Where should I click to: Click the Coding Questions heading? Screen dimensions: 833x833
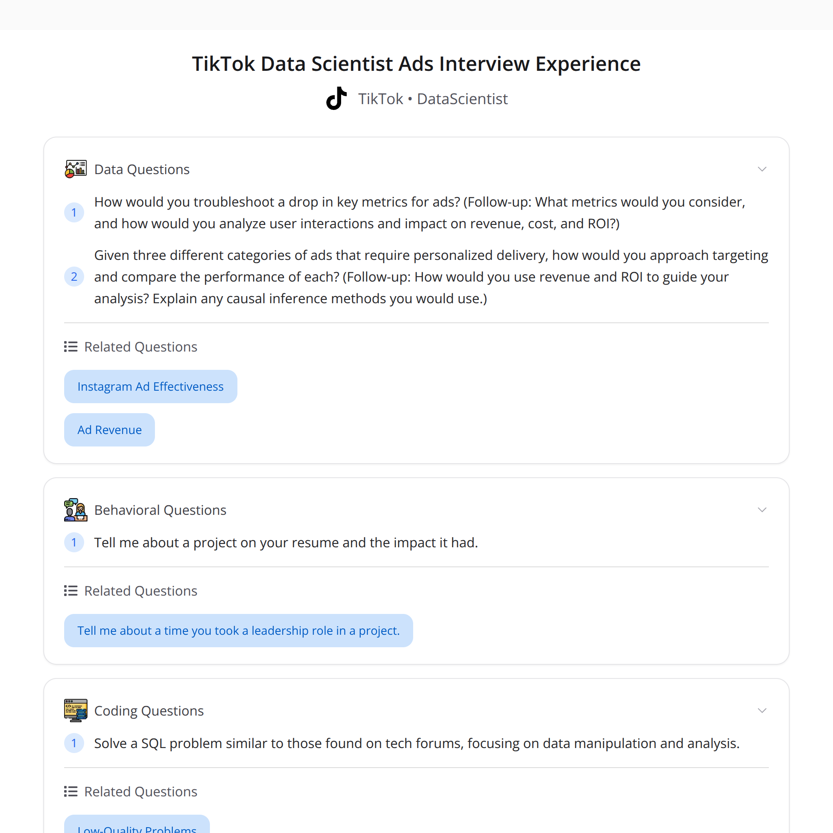click(x=149, y=711)
